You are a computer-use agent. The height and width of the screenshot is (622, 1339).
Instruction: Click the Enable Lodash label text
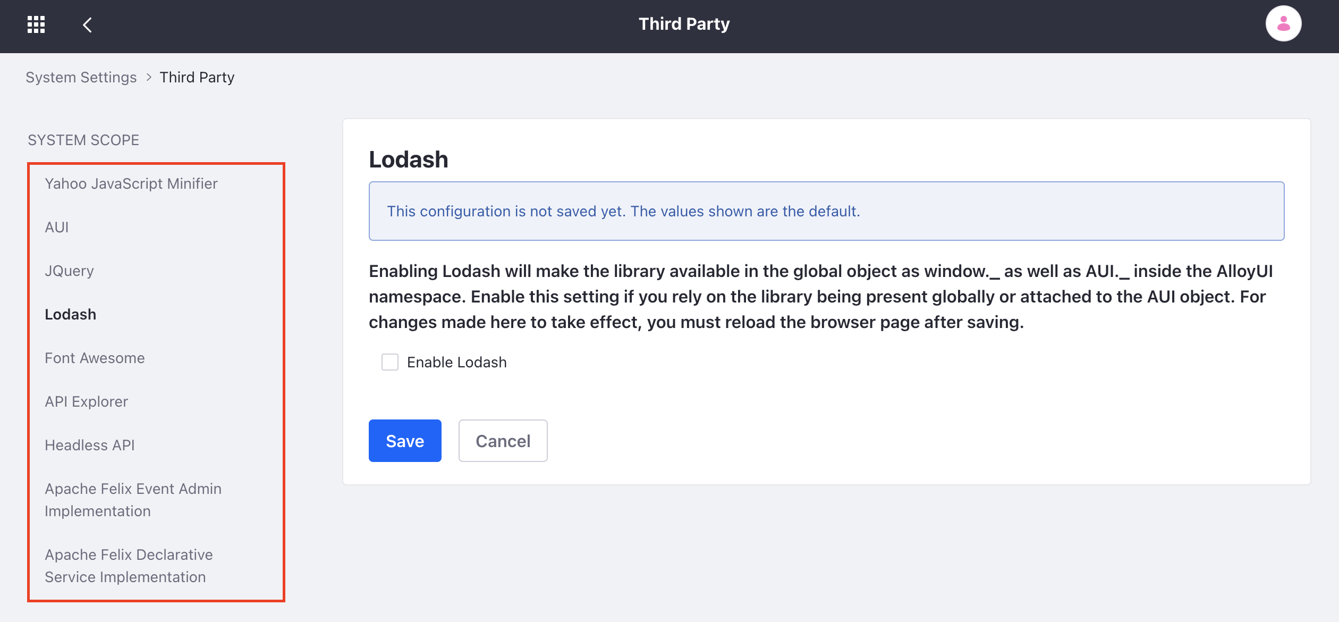coord(457,362)
